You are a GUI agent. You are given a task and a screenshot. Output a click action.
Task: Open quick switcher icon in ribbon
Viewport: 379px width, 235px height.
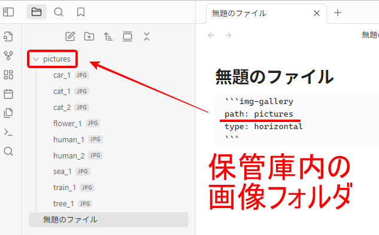pos(8,36)
